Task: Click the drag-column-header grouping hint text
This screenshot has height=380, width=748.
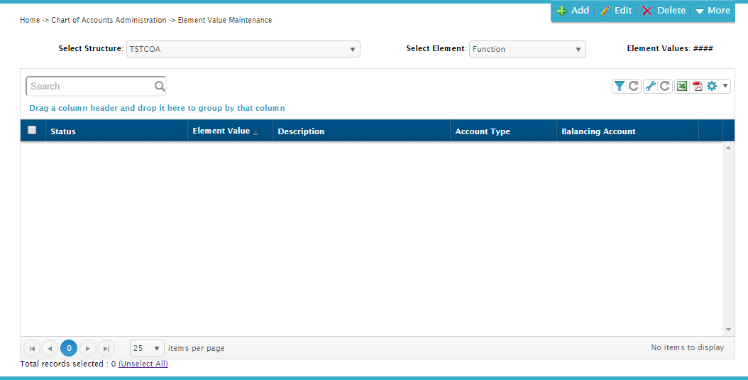Action: click(x=157, y=108)
